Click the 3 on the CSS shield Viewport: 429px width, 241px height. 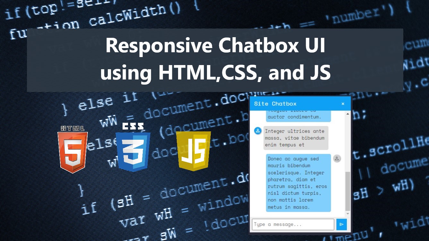pyautogui.click(x=133, y=151)
